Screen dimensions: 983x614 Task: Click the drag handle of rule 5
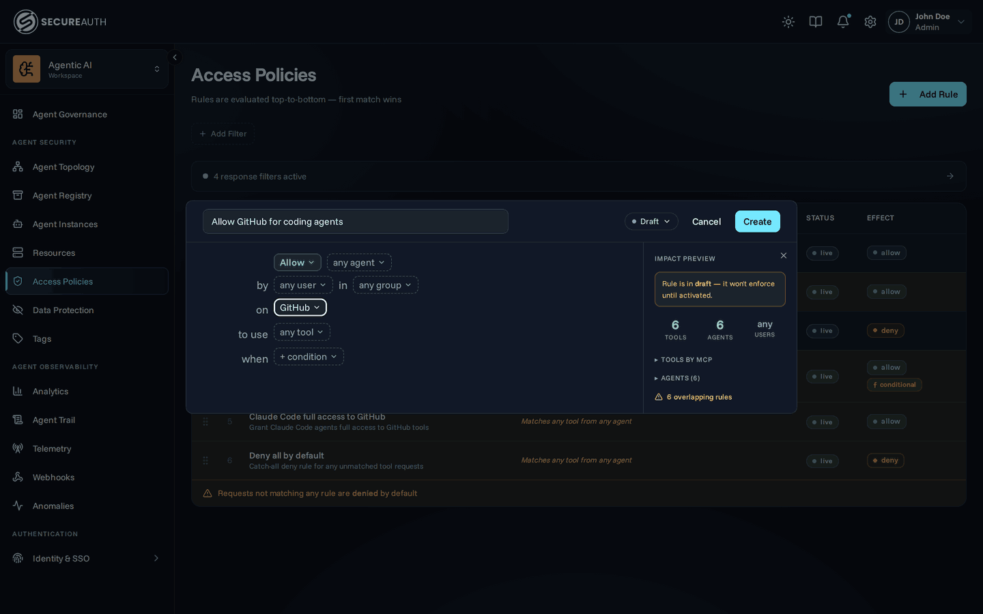coord(205,422)
